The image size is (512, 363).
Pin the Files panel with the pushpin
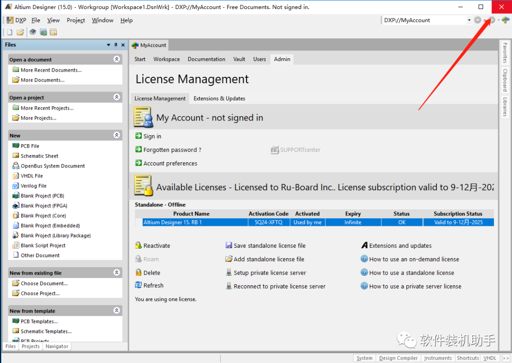point(116,45)
